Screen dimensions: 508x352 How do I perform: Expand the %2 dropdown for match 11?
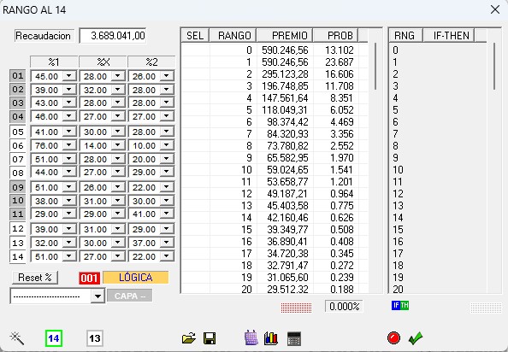[167, 214]
